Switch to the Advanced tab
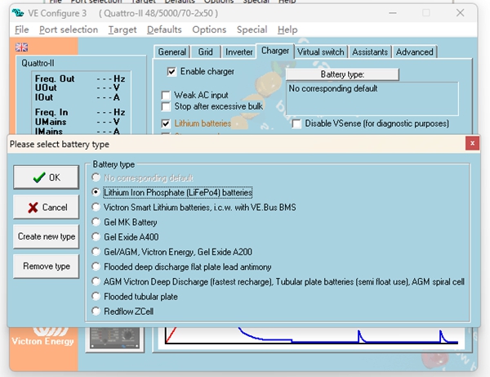 click(414, 52)
